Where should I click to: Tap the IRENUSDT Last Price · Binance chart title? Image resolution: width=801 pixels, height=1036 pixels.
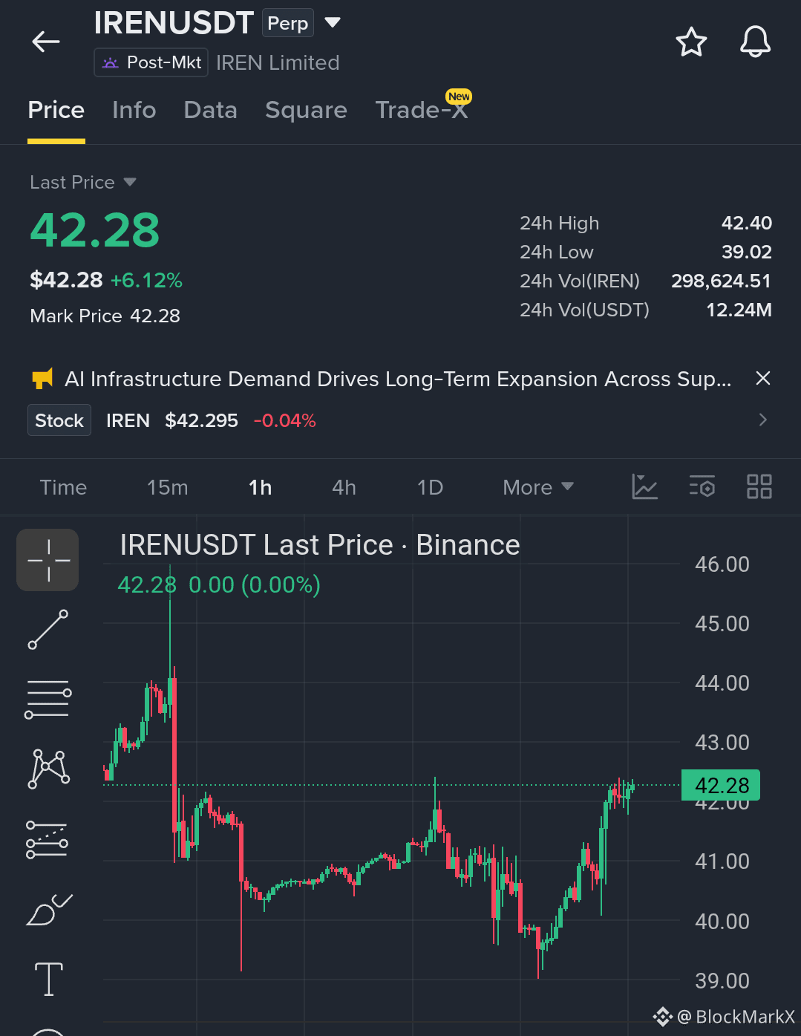[x=320, y=545]
